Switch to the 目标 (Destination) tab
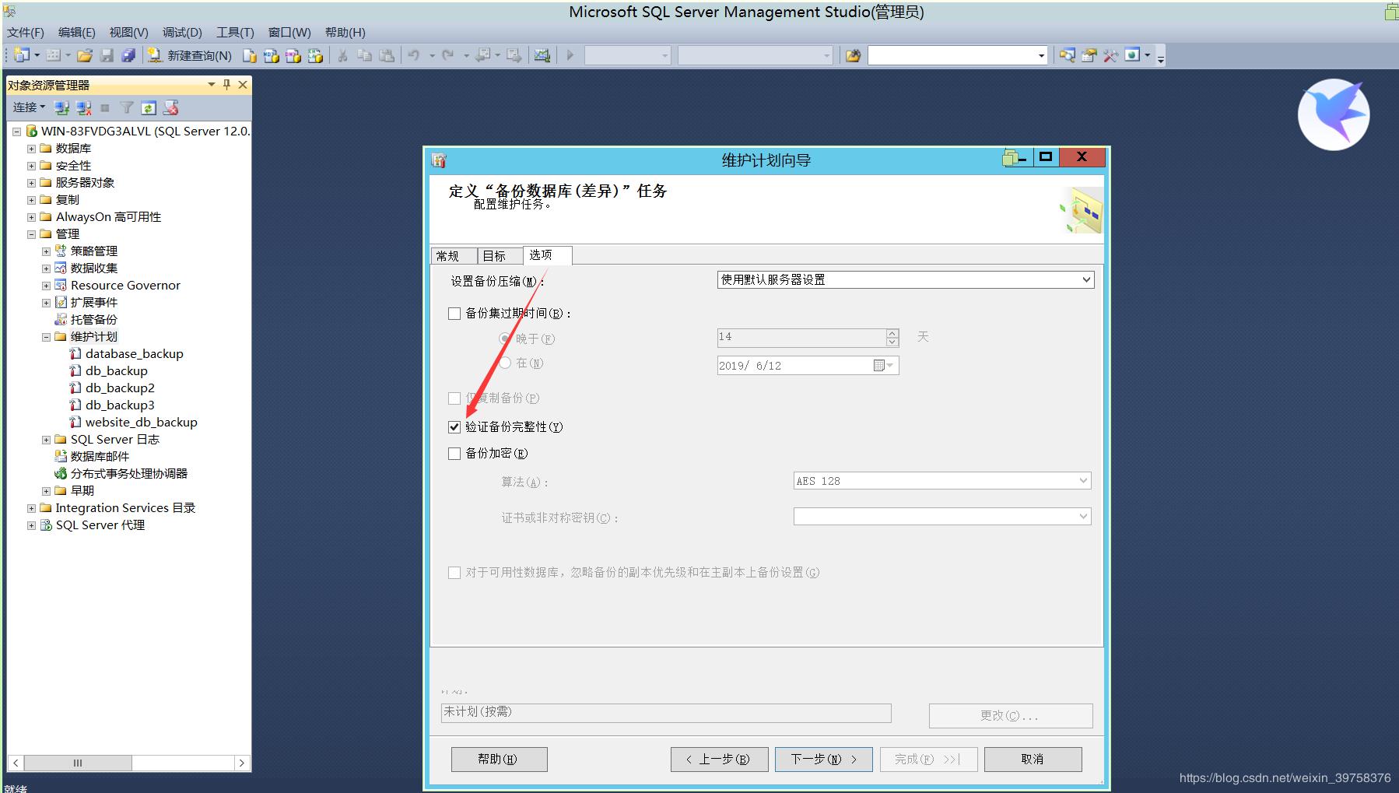Viewport: 1399px width, 793px height. [x=494, y=256]
